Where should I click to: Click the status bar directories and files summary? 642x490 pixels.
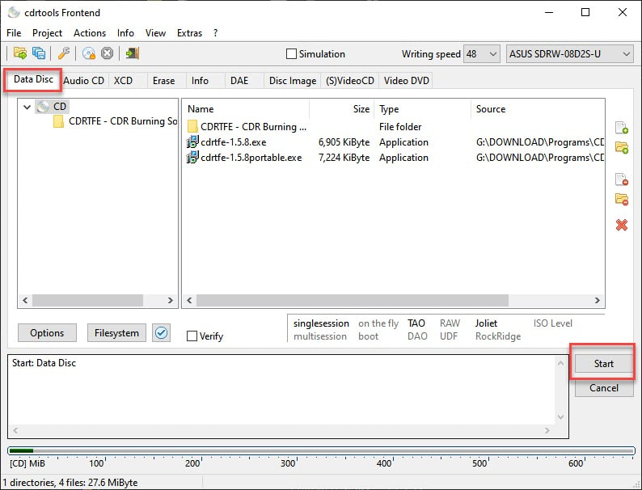tap(70, 483)
